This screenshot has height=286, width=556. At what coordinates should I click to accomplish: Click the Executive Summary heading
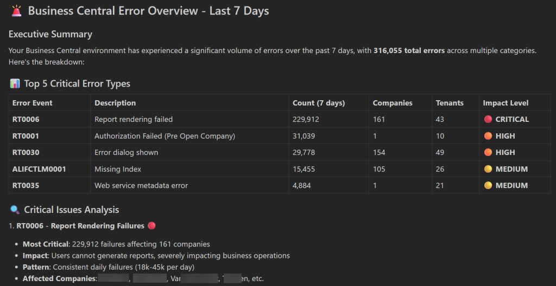[50, 34]
